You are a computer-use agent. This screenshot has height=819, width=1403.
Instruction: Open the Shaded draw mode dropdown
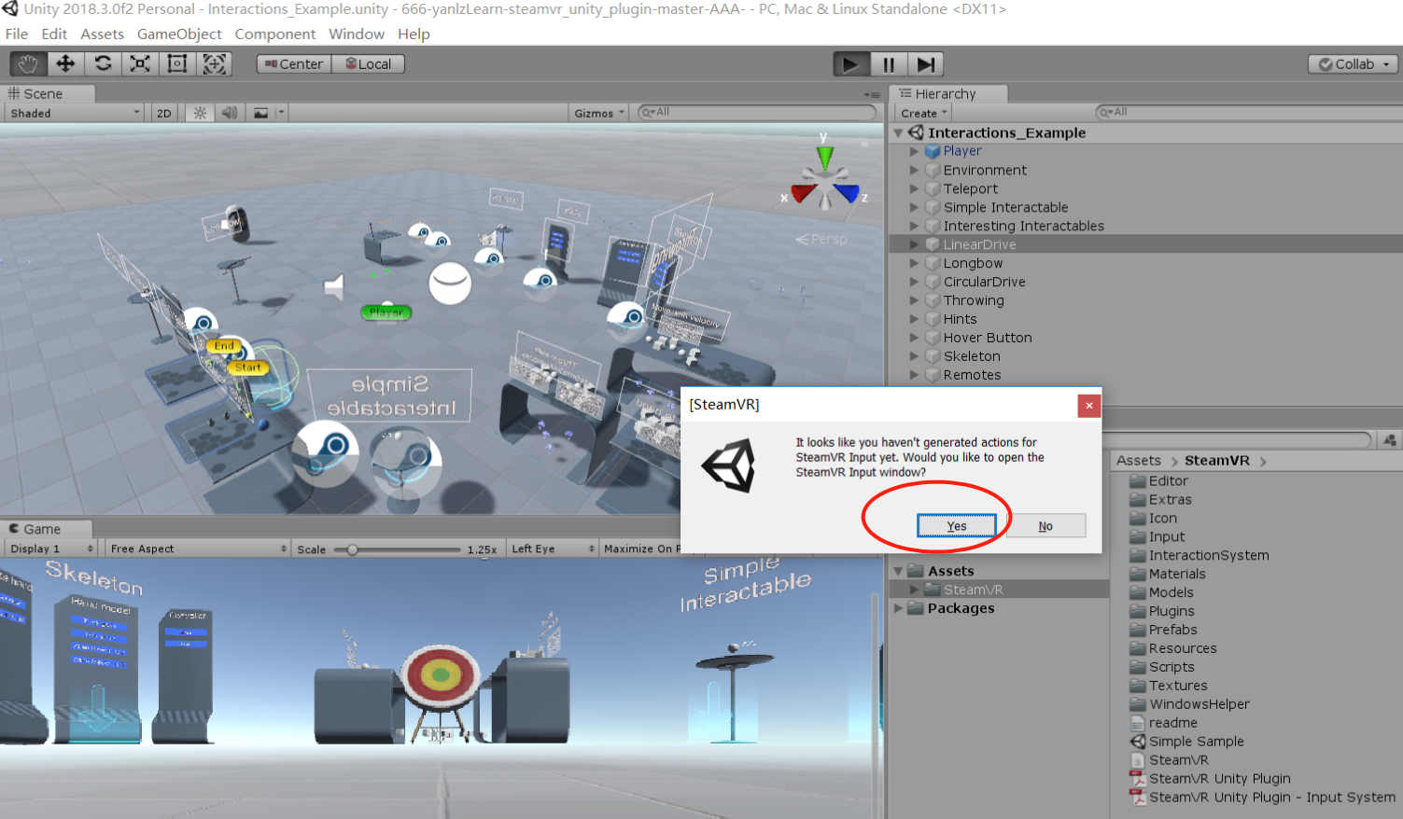coord(75,113)
